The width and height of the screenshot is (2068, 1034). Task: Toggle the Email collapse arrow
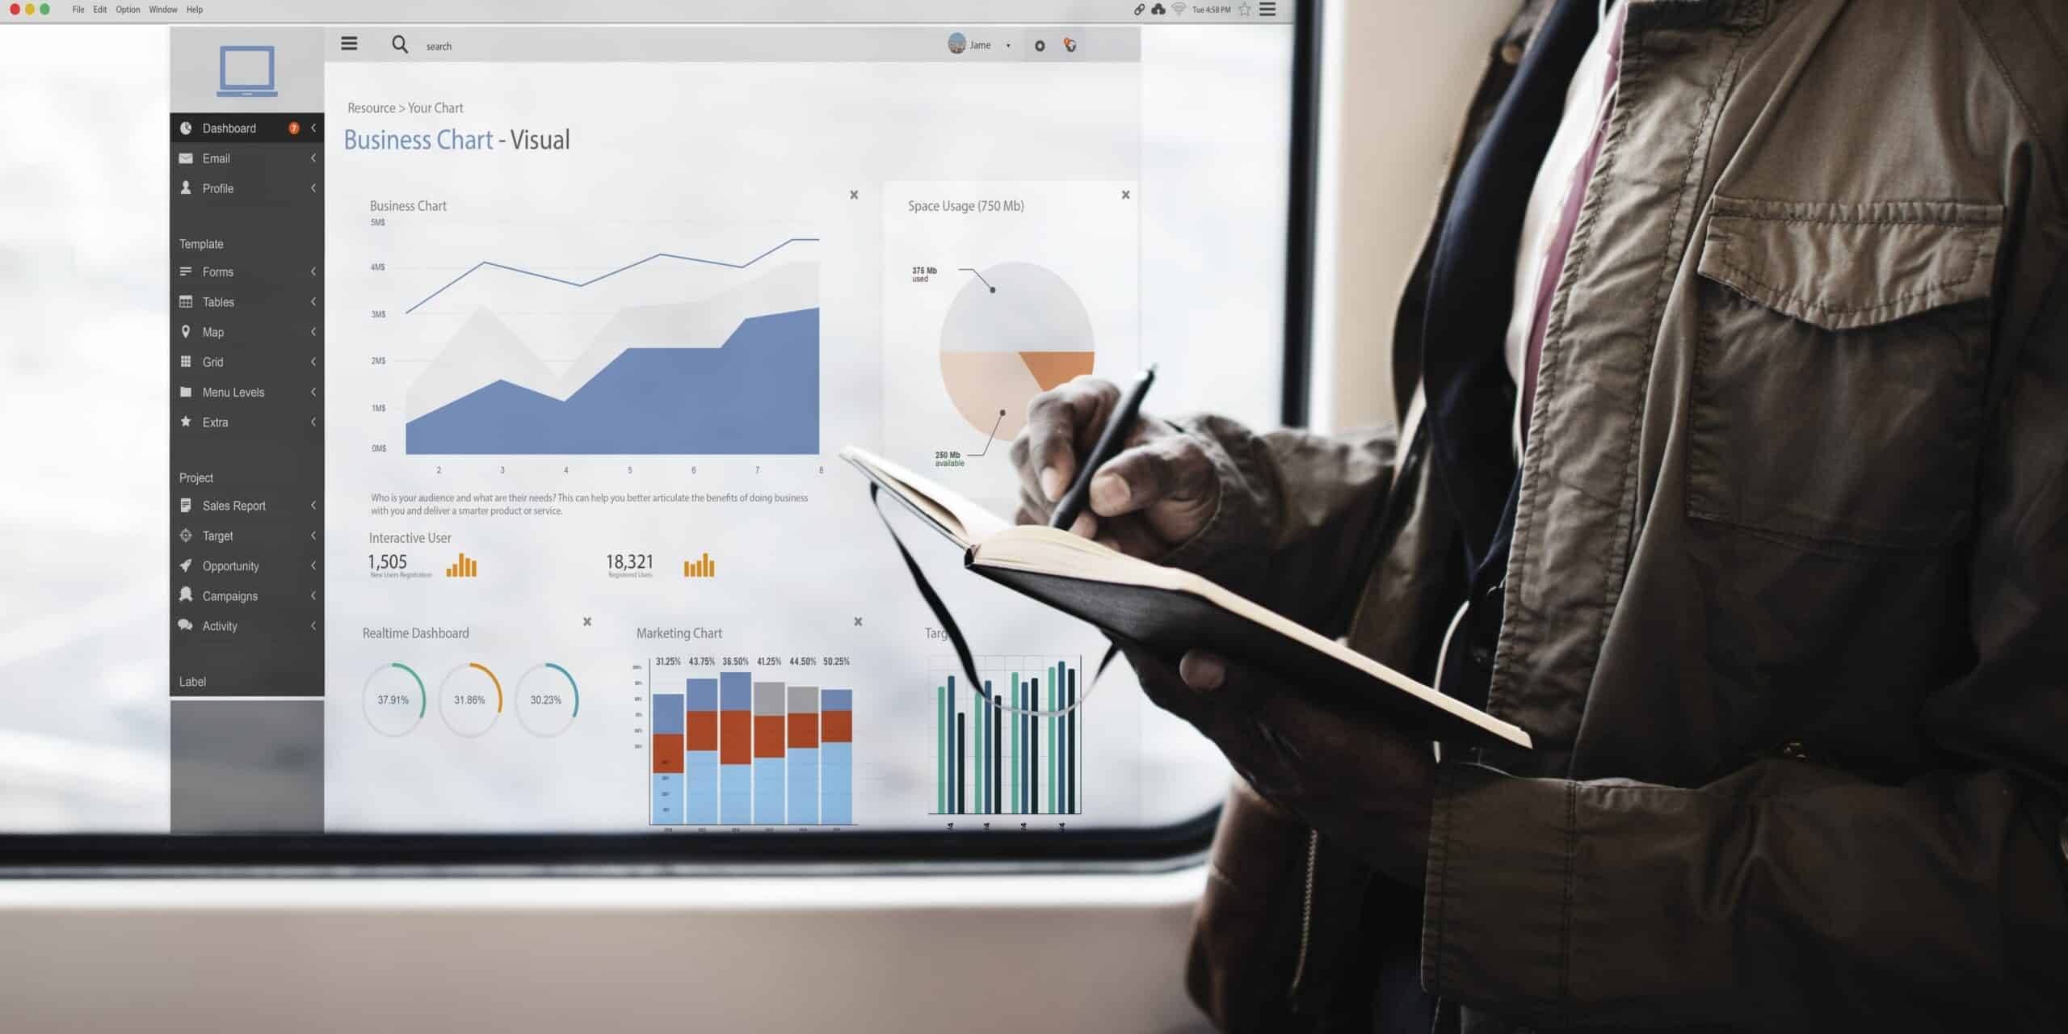(313, 158)
